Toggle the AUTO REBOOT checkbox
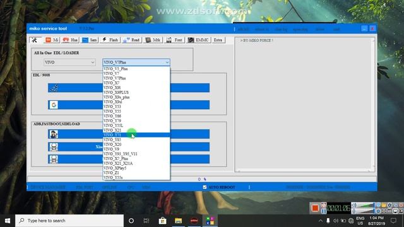 [205, 187]
